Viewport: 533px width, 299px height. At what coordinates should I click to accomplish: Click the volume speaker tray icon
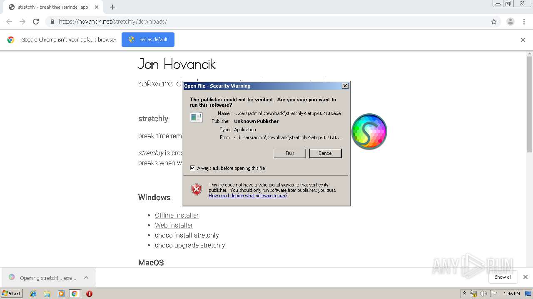pyautogui.click(x=483, y=294)
